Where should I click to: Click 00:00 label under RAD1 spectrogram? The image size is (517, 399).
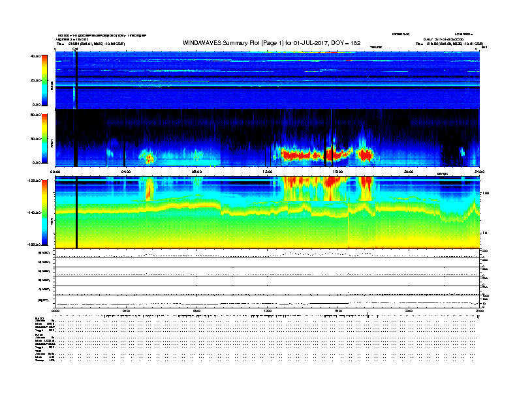[55, 171]
